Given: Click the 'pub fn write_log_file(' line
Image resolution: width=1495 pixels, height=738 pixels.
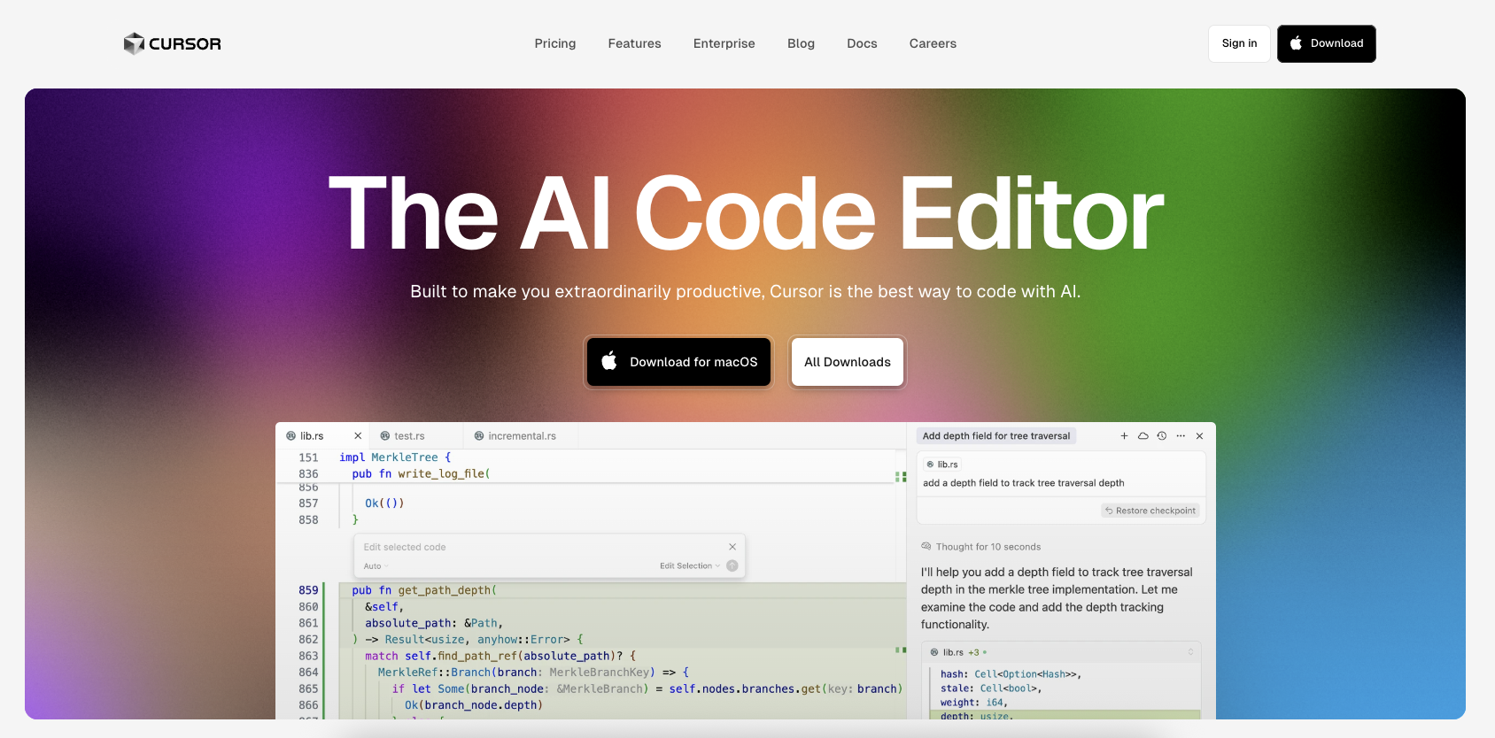Looking at the screenshot, I should coord(421,474).
